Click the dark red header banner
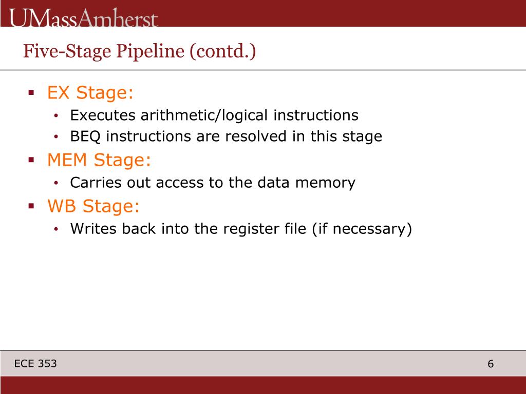The height and width of the screenshot is (394, 526). 263,13
